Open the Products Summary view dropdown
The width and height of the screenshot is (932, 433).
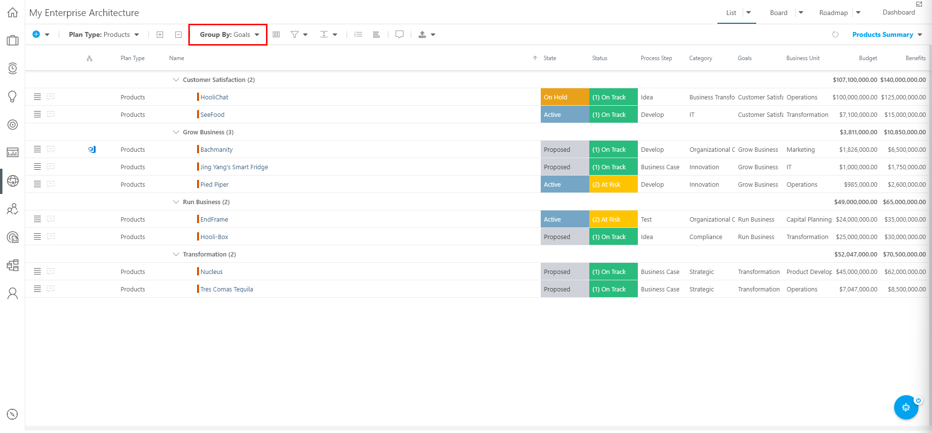pos(887,34)
